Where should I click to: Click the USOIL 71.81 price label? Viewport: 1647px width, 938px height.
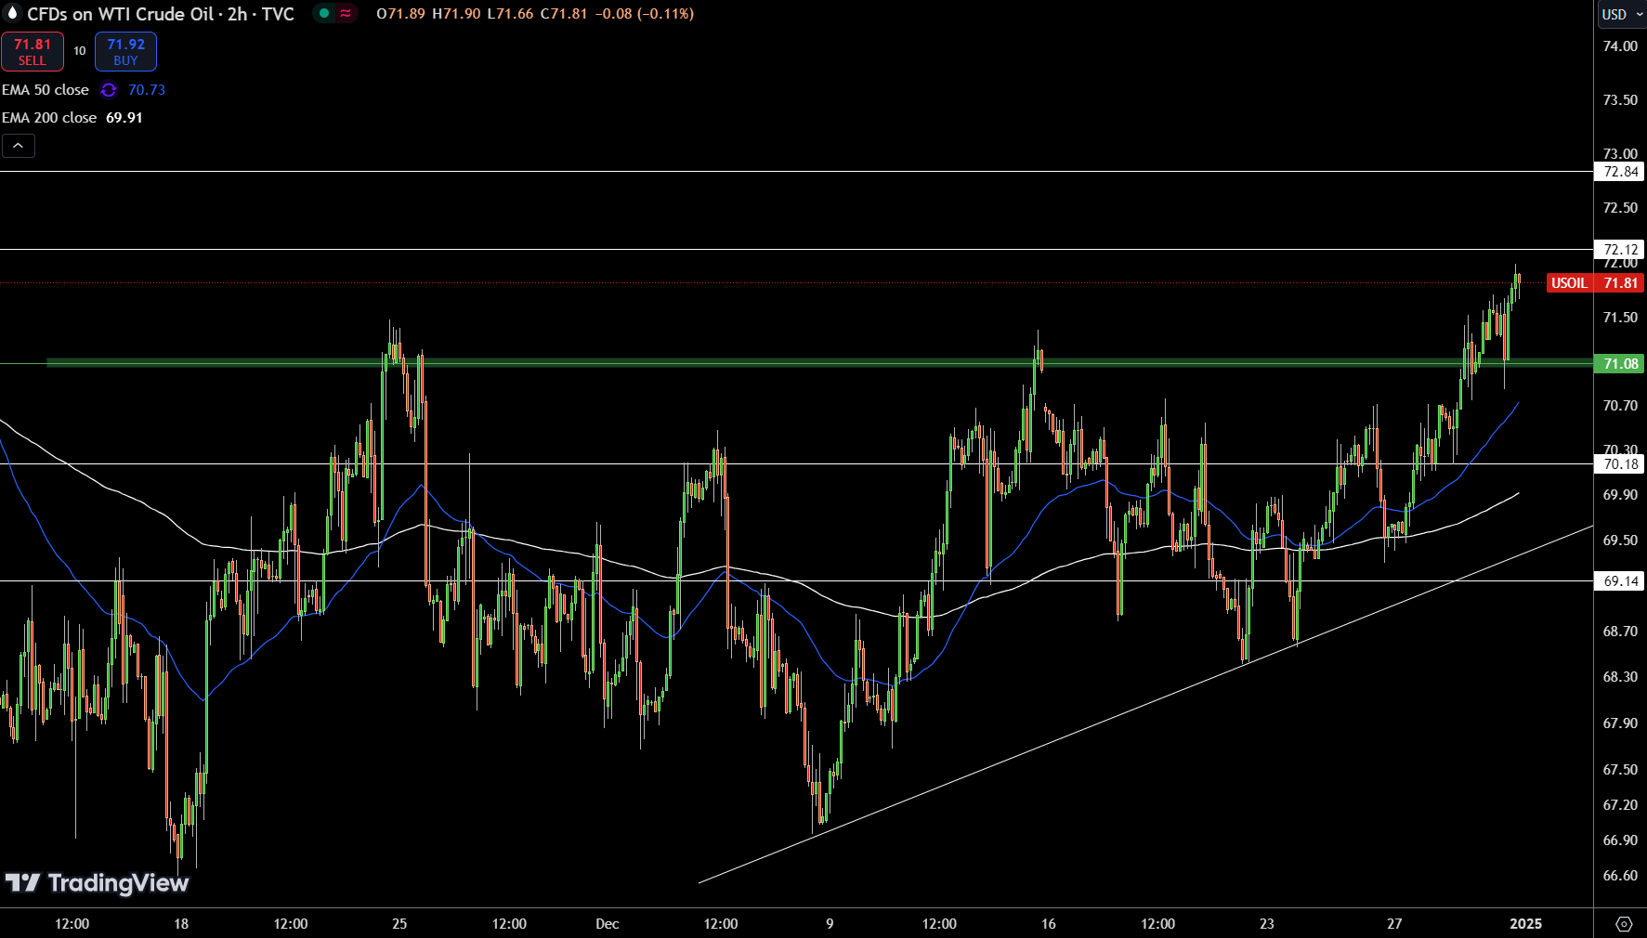pyautogui.click(x=1595, y=283)
